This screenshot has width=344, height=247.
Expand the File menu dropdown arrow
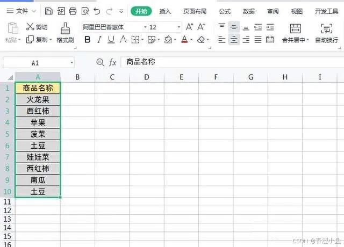tap(34, 11)
